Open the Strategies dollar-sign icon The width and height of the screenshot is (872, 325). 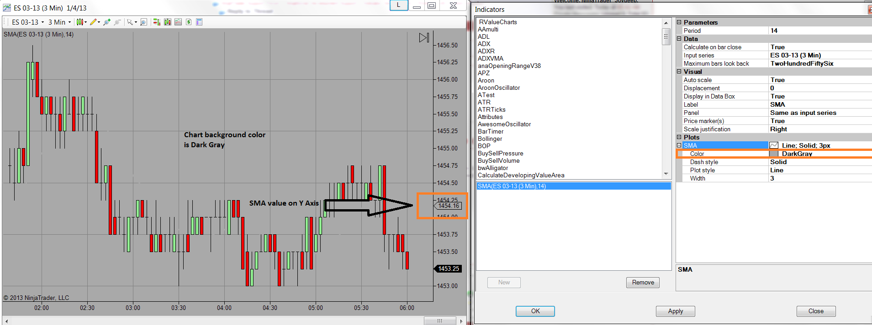point(189,22)
